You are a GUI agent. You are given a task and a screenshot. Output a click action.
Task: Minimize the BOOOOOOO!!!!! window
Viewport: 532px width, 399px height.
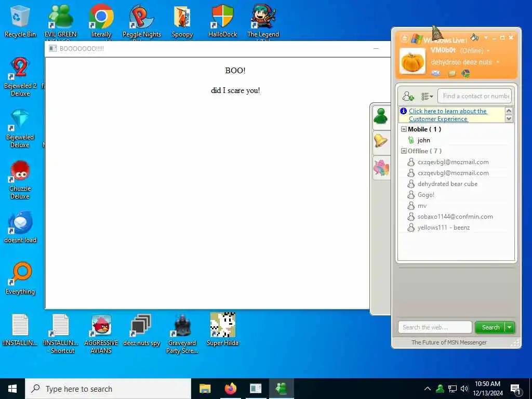click(x=376, y=48)
